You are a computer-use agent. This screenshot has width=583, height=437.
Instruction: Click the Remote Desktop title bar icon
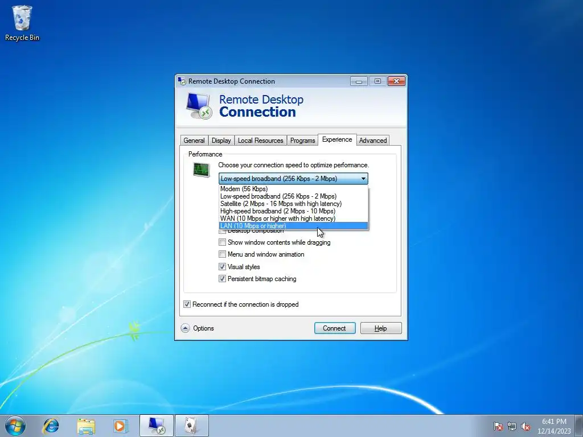182,81
